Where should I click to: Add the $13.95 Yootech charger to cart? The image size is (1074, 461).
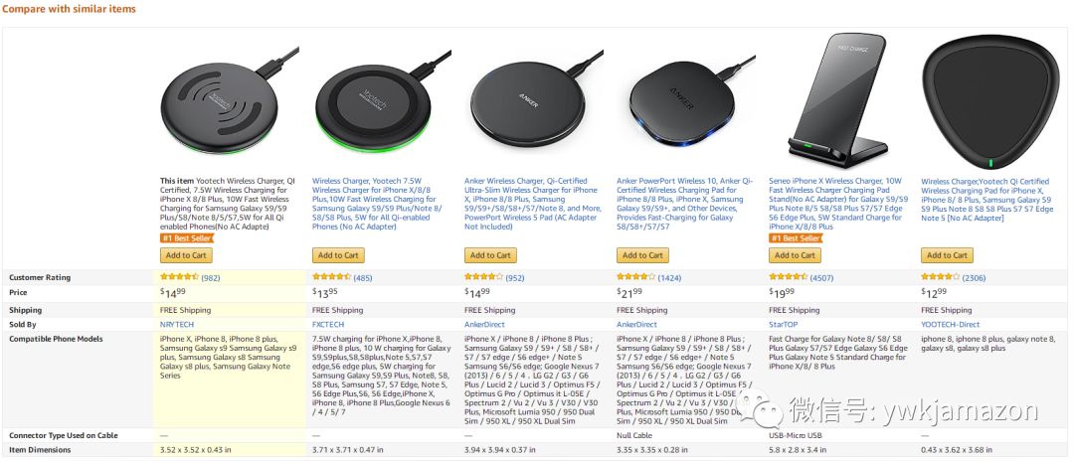click(x=338, y=255)
